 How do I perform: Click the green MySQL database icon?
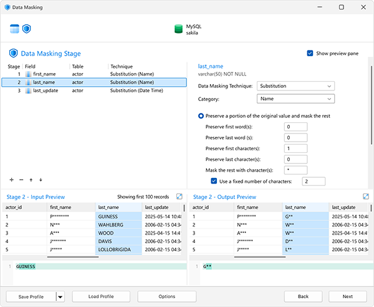tap(178, 29)
